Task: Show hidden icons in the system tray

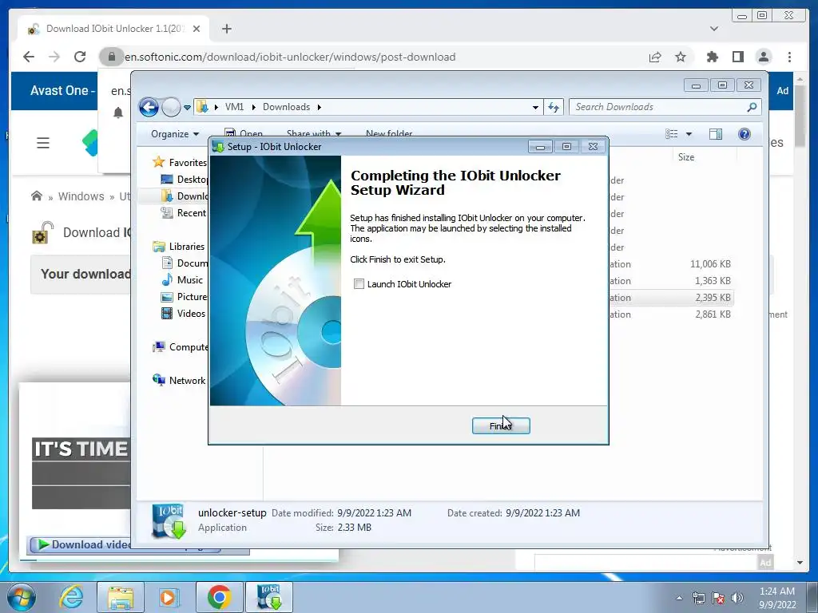Action: 679,598
